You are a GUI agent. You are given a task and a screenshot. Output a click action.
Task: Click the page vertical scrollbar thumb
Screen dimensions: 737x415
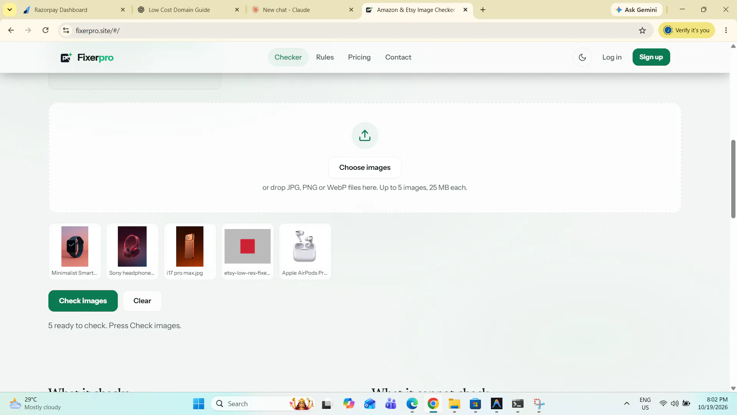[733, 179]
